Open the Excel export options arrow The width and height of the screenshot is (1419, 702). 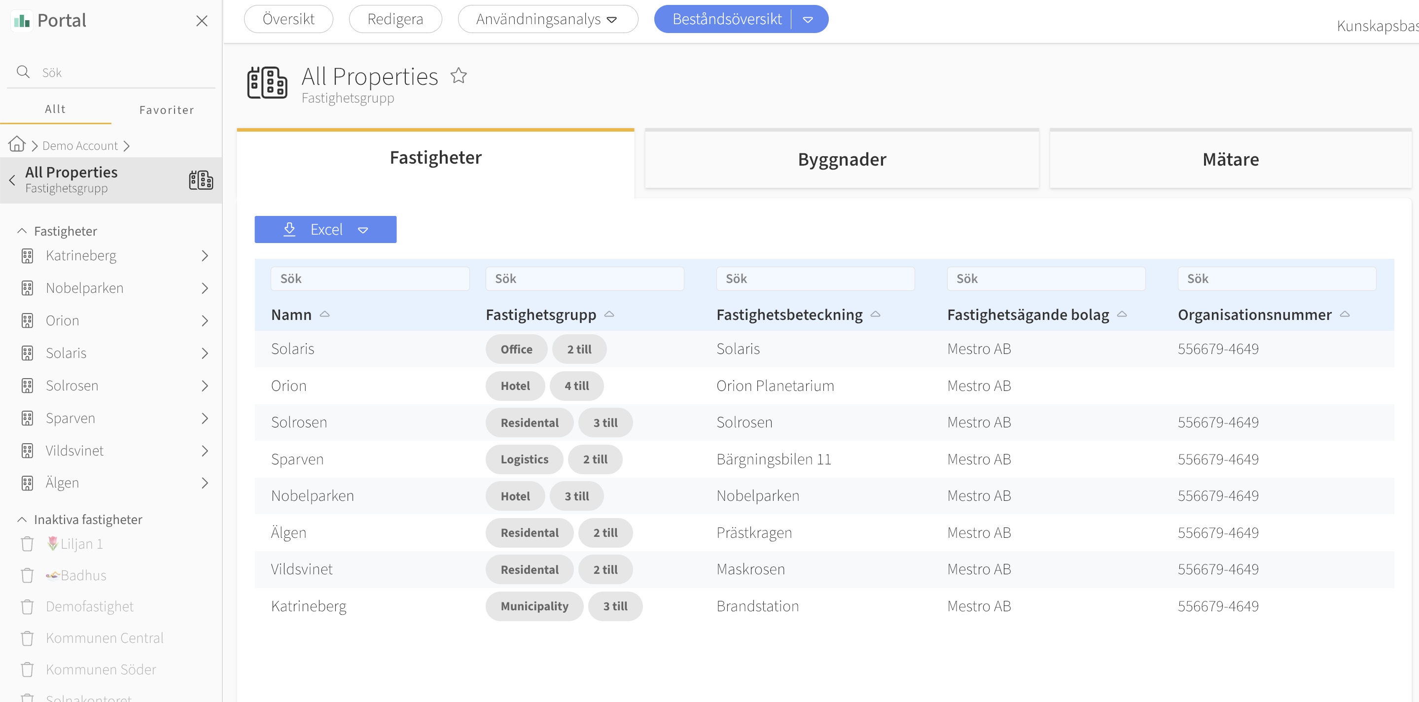coord(363,230)
